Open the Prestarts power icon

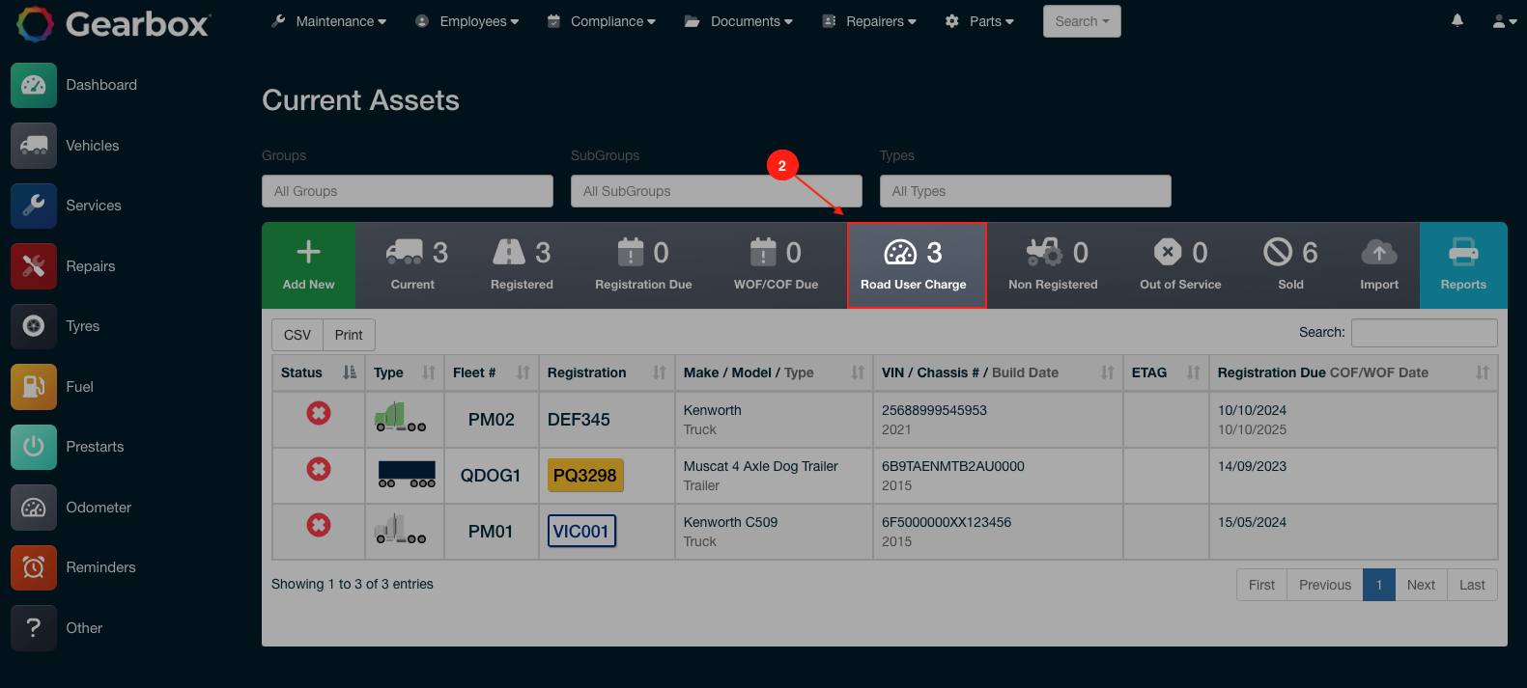pos(34,447)
